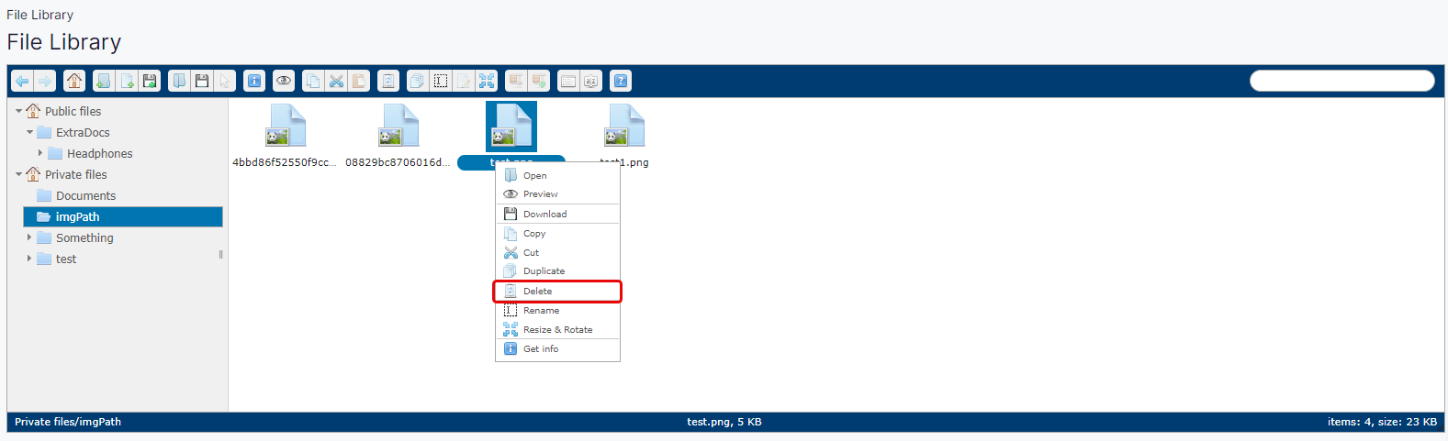Go to Home folder via toolbar icon
The width and height of the screenshot is (1448, 441).
pos(74,81)
